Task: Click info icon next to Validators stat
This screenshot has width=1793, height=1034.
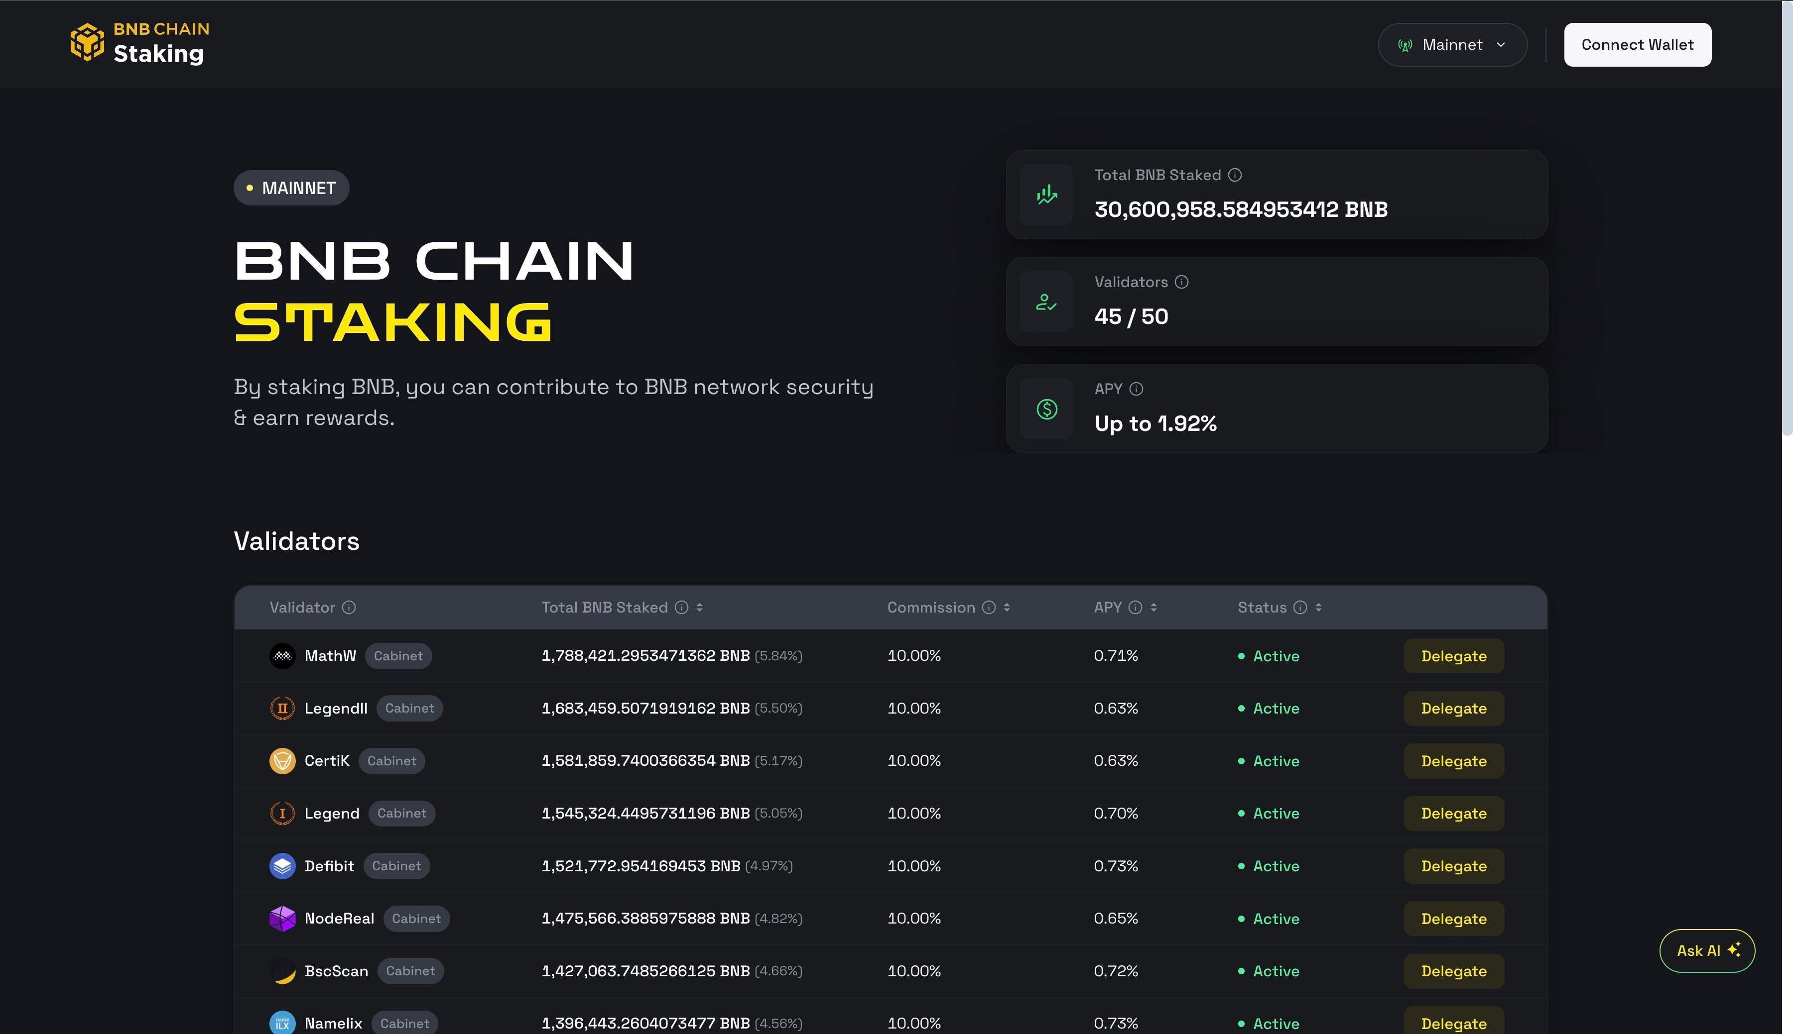Action: (x=1181, y=282)
